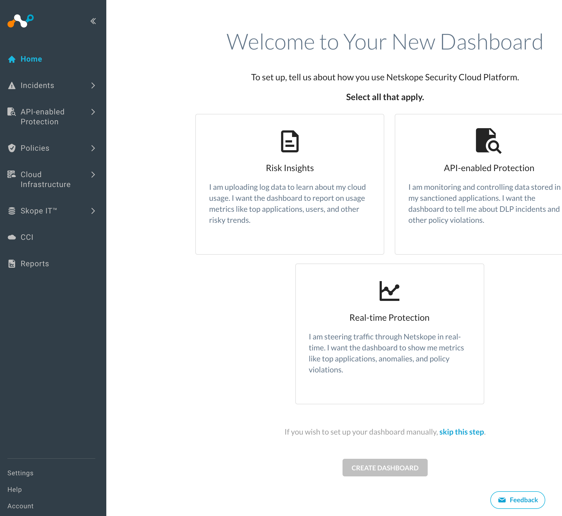Expand the Skope IT chevron
562x516 pixels.
click(93, 211)
